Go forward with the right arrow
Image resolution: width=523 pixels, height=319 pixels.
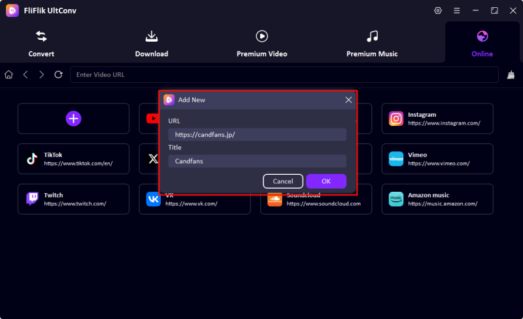tap(41, 74)
